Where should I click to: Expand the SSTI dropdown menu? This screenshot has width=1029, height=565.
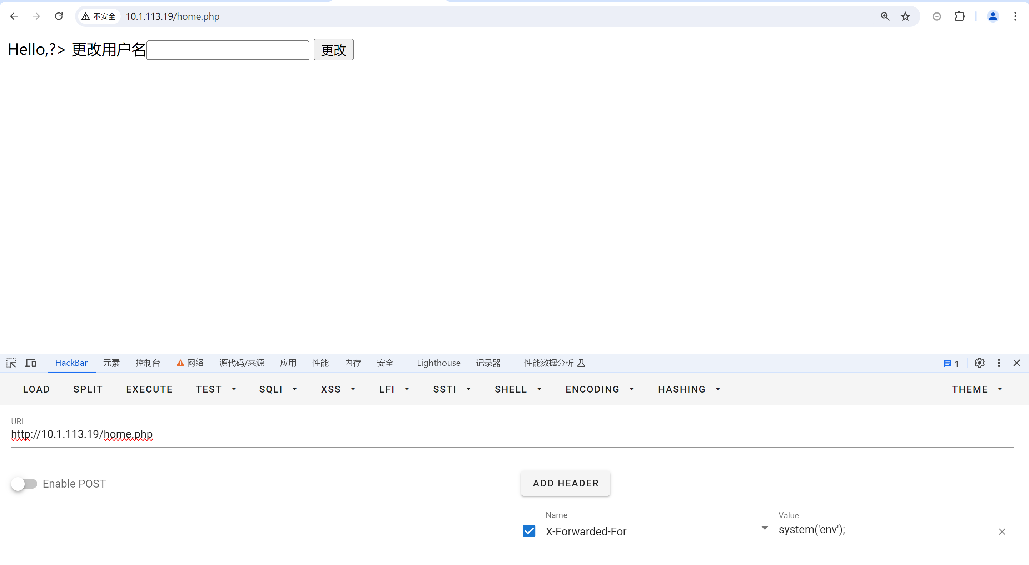[x=452, y=389]
